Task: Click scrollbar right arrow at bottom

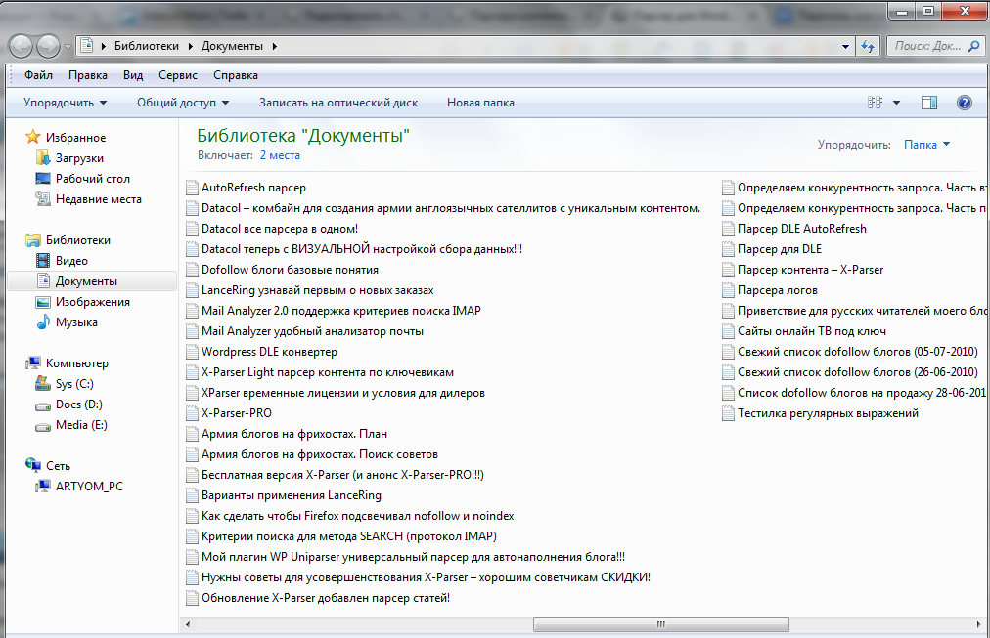Action: 980,624
